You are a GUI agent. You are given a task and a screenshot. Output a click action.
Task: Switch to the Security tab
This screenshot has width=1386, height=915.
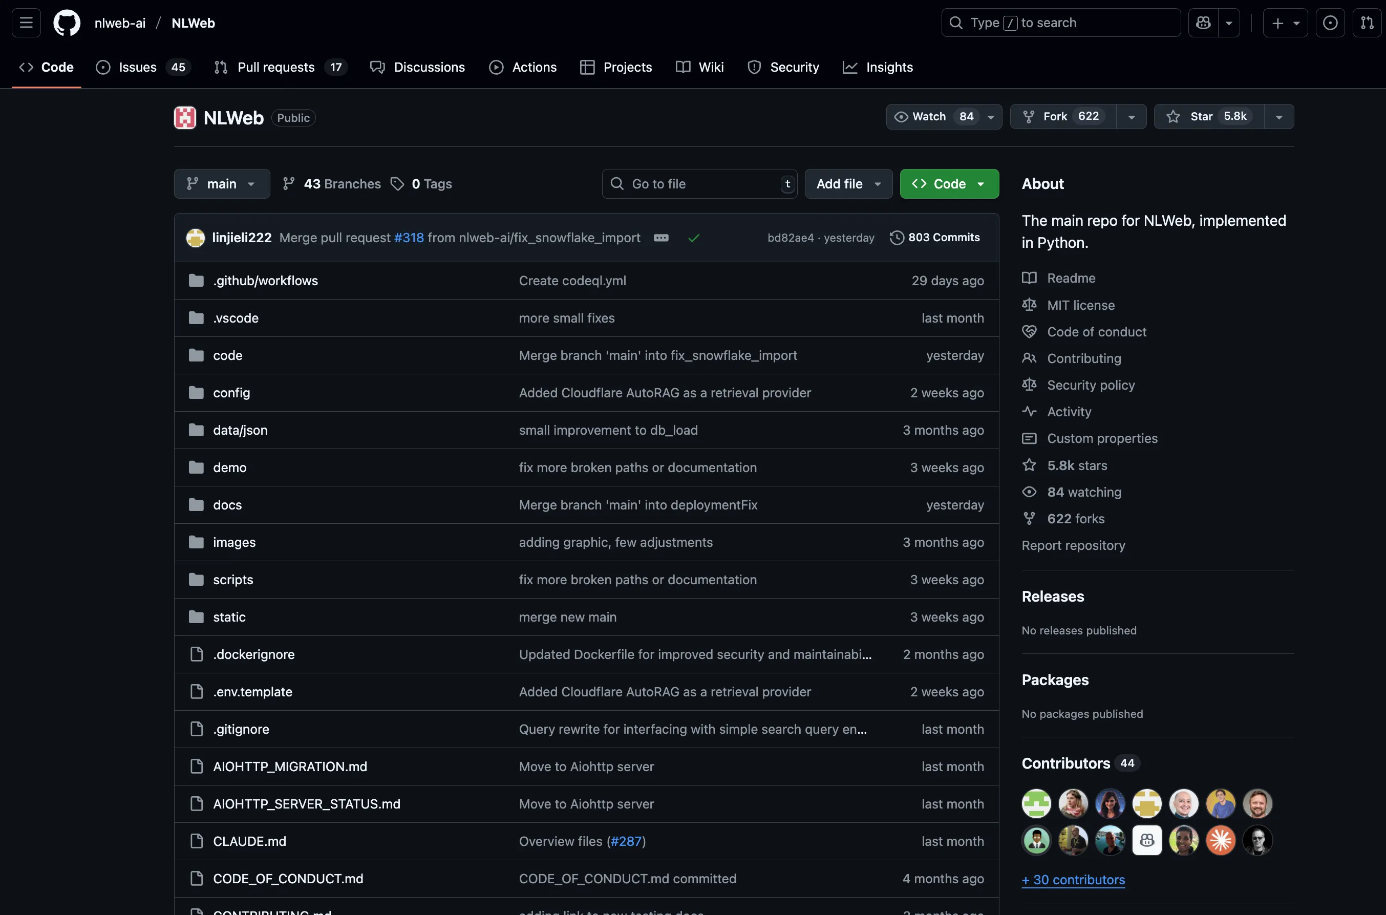pos(783,67)
